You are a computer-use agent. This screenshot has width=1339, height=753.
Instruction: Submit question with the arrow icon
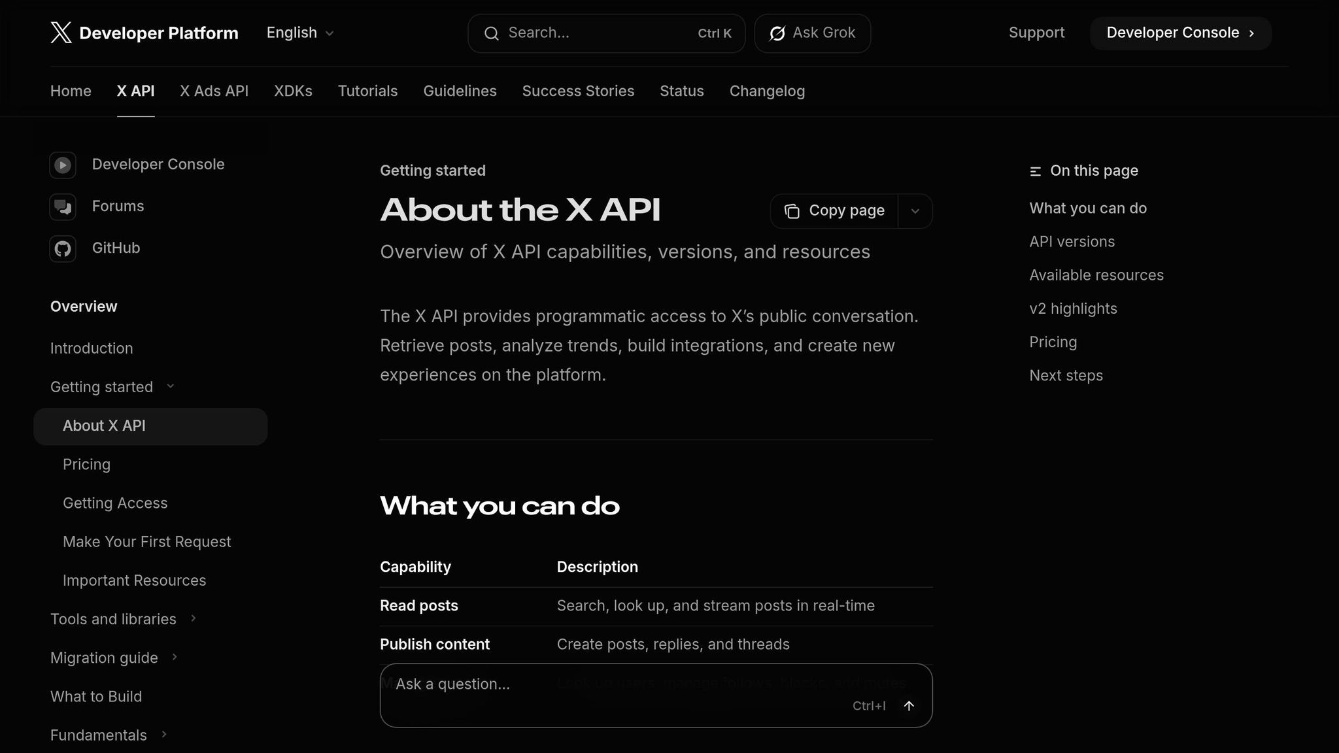(x=909, y=706)
